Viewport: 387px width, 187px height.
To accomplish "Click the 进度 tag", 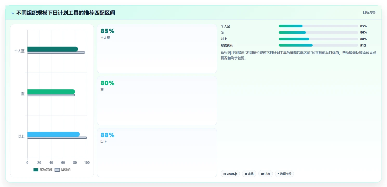I will [266, 174].
